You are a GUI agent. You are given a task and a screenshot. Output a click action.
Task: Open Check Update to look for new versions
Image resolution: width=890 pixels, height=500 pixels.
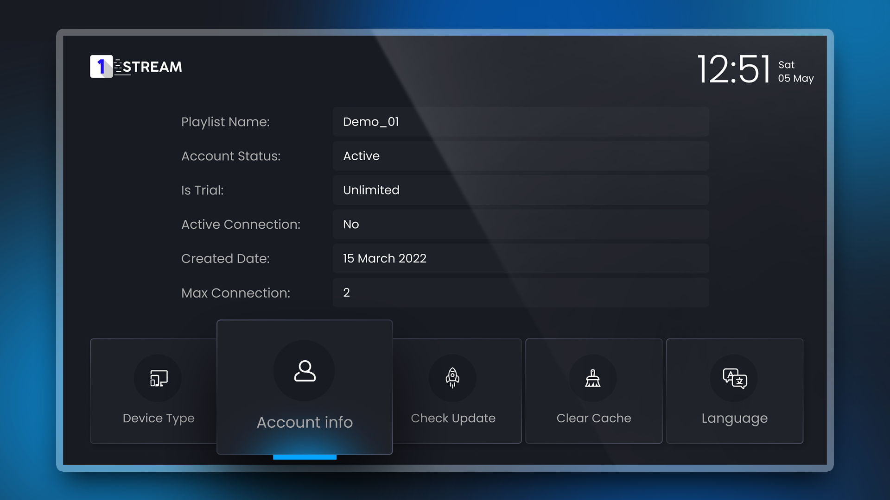tap(453, 391)
